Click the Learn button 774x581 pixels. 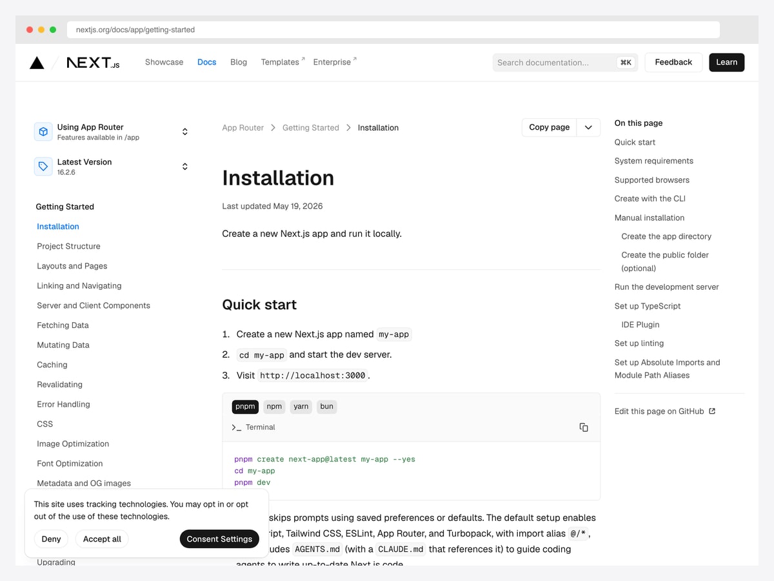coord(726,62)
